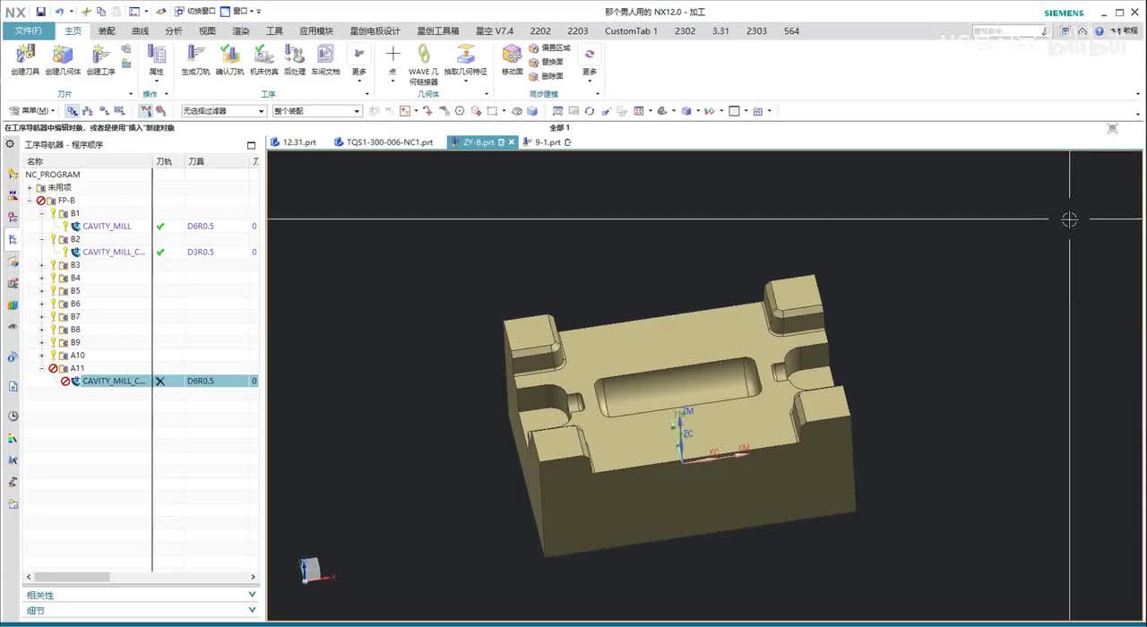Collapse the A11 program group

click(42, 368)
